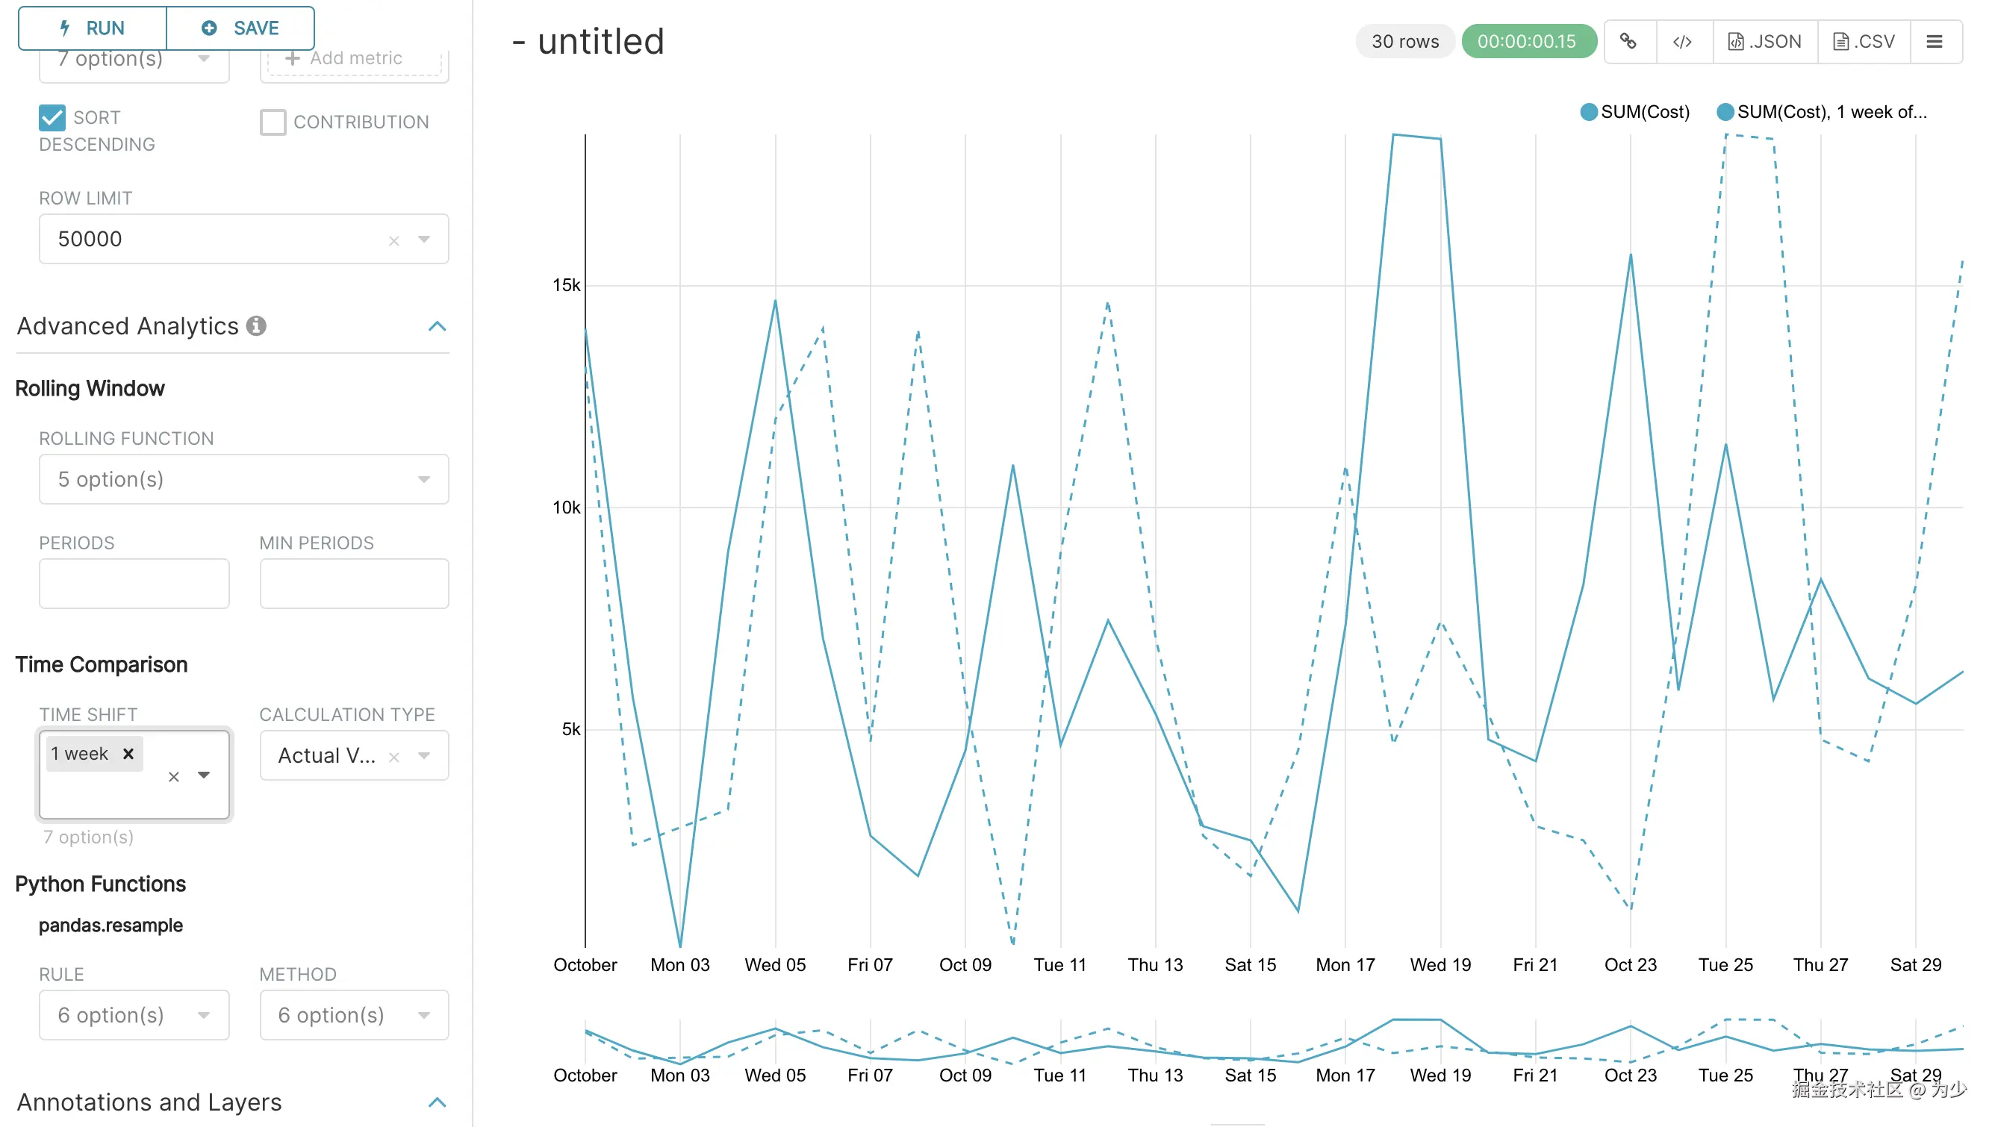Open the resample Rule dropdown
1995x1127 pixels.
[133, 1015]
